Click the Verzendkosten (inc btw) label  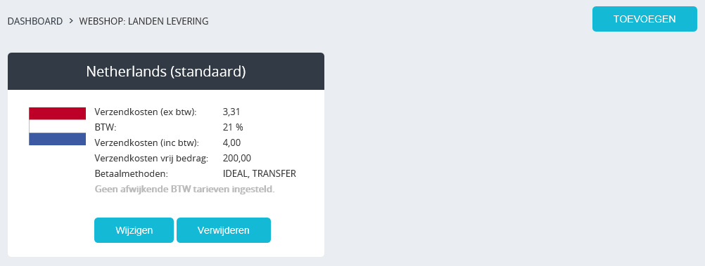point(147,142)
